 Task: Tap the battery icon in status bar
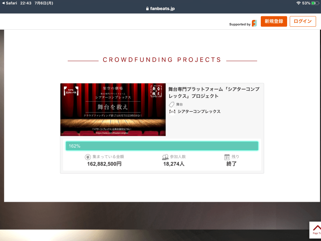point(314,3)
